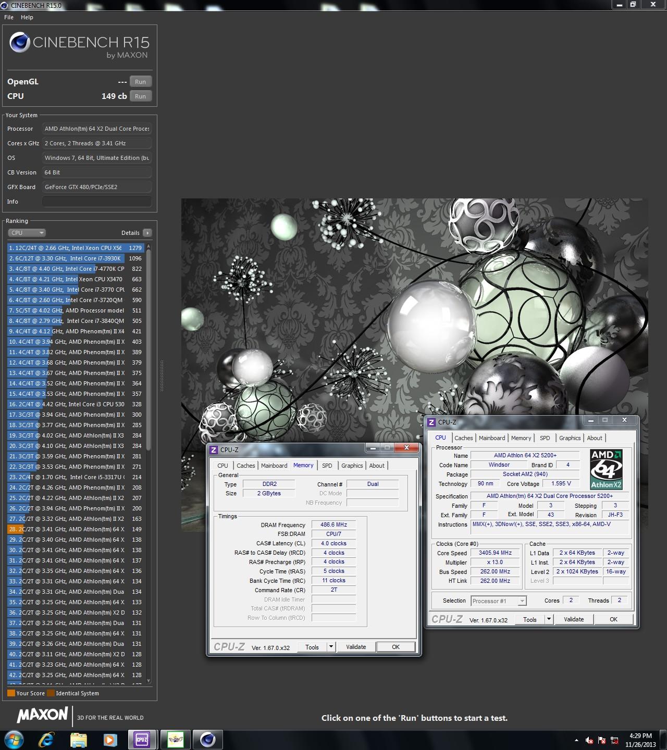Screen dimensions: 667x750
Task: Click CPU-Z title icon in Memory window
Action: pyautogui.click(x=214, y=450)
